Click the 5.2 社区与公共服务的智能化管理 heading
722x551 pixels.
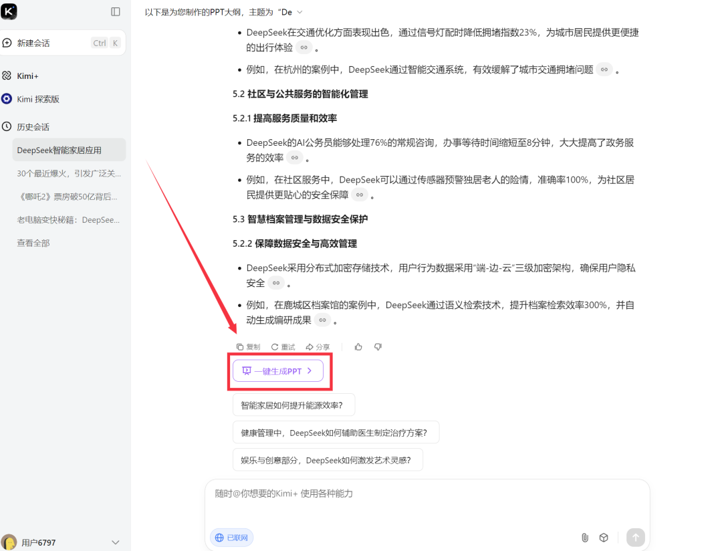(x=300, y=94)
